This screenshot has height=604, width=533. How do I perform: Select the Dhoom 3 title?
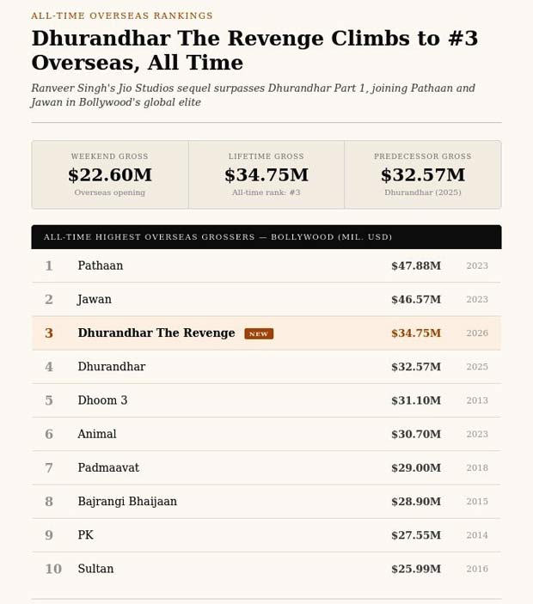(102, 400)
